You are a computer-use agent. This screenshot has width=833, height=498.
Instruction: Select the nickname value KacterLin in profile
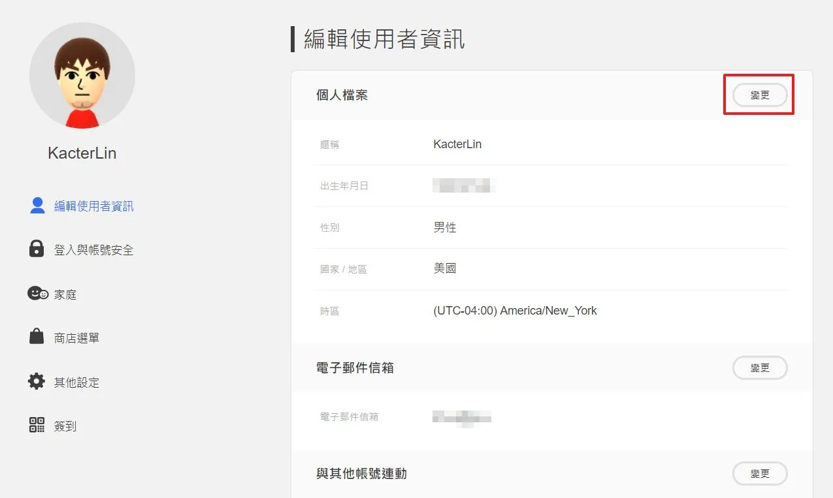pyautogui.click(x=457, y=144)
